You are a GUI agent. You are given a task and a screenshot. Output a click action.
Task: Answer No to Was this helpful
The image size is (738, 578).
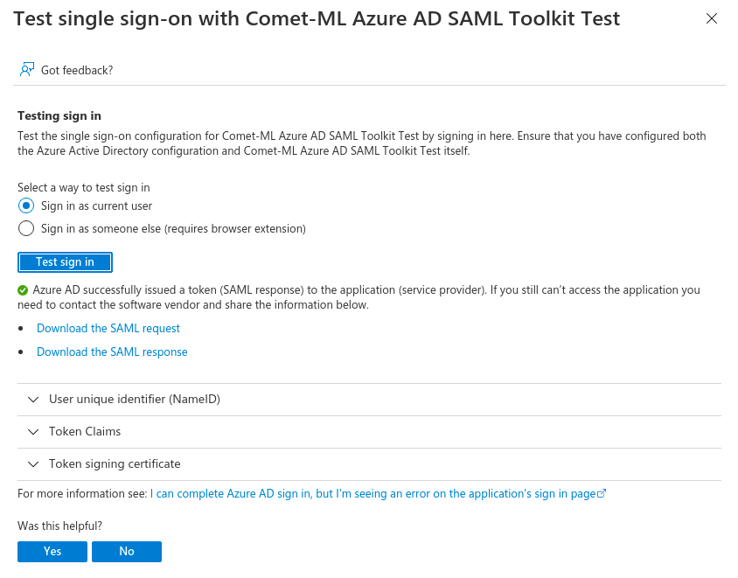pyautogui.click(x=127, y=551)
